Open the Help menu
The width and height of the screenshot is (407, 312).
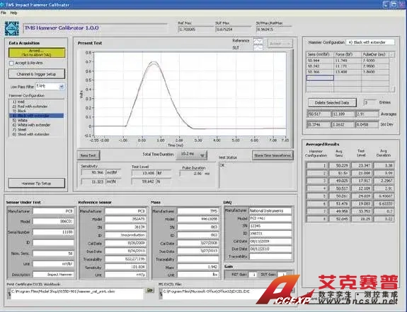(x=13, y=13)
